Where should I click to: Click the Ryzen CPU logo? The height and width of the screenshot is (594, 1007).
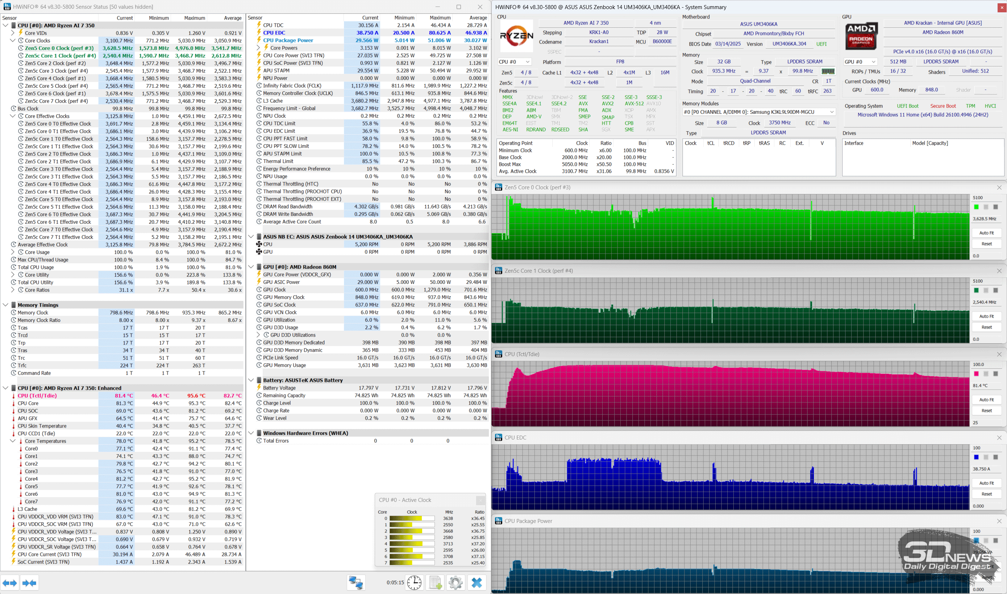click(x=516, y=36)
